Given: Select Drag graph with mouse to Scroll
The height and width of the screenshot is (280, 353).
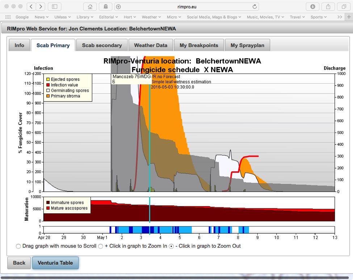Looking at the screenshot, I should 18,246.
